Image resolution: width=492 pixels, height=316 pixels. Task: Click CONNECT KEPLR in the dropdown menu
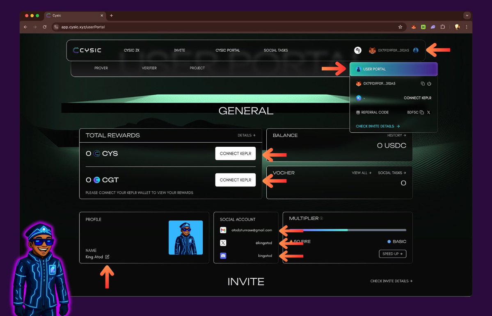coord(417,98)
